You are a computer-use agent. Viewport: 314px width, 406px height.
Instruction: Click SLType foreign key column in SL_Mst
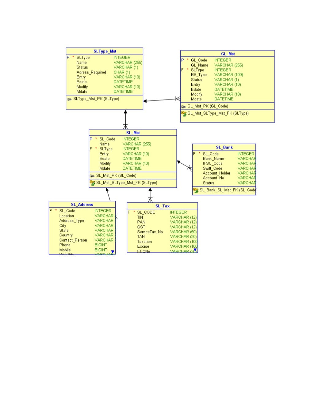[x=106, y=149]
